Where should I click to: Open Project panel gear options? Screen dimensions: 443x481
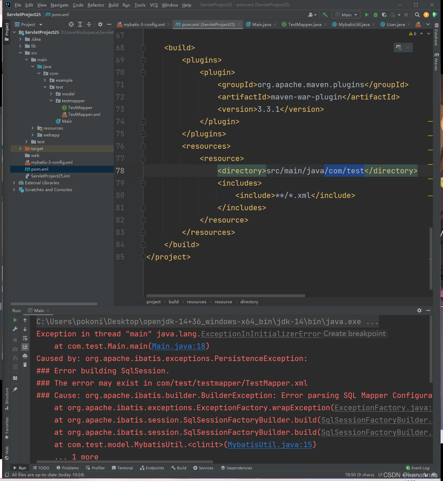click(100, 24)
